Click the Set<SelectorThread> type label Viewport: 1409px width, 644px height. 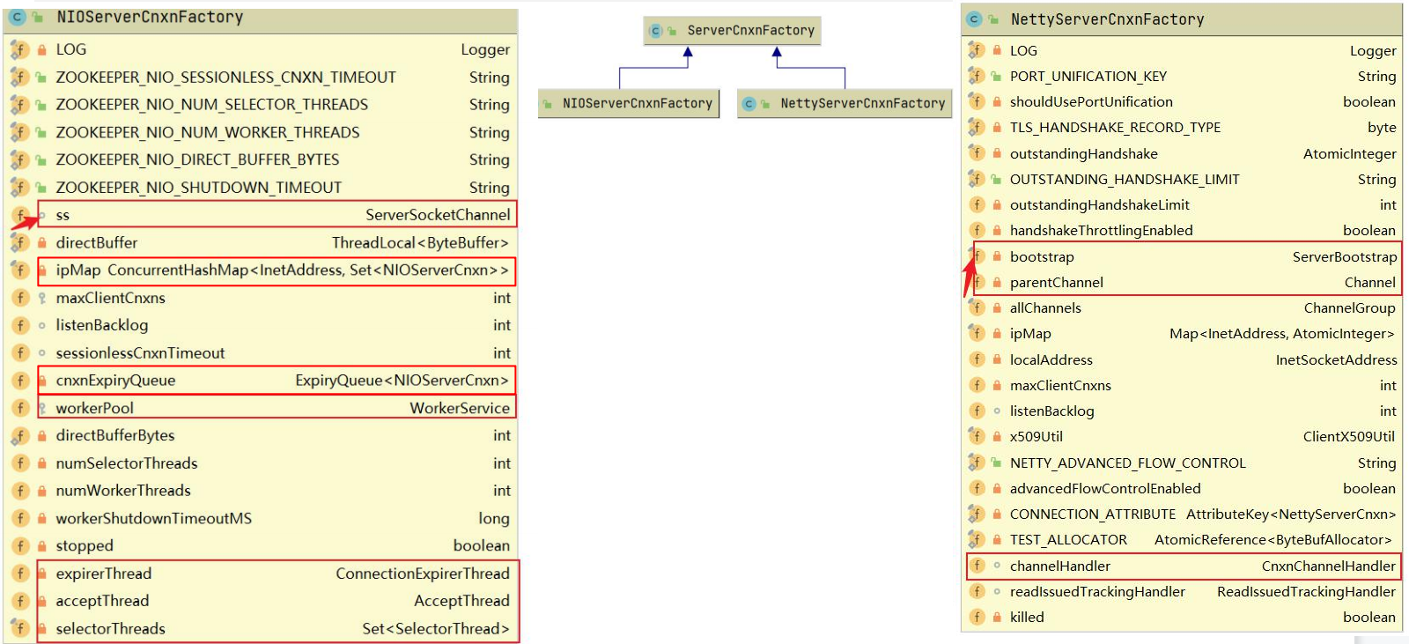[x=436, y=628]
